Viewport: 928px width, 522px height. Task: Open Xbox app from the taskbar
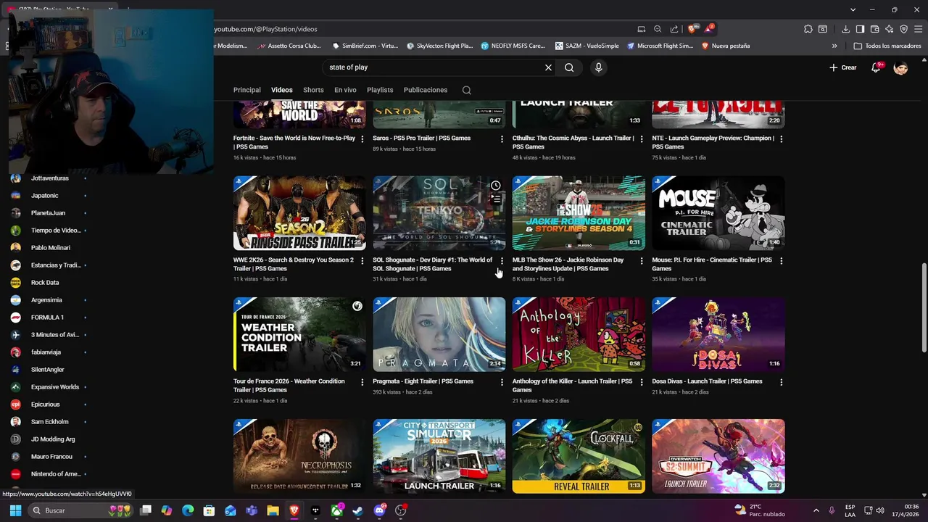point(337,510)
